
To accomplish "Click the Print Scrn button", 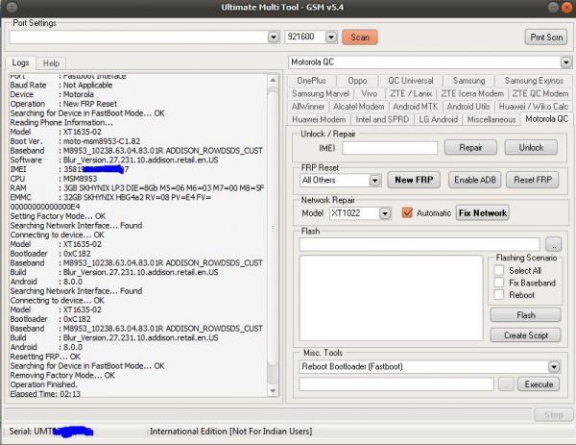I will coord(546,37).
